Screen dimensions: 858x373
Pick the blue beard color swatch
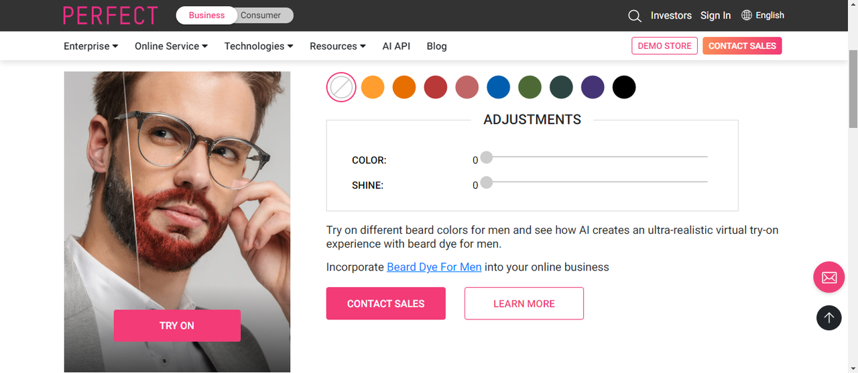pyautogui.click(x=498, y=87)
